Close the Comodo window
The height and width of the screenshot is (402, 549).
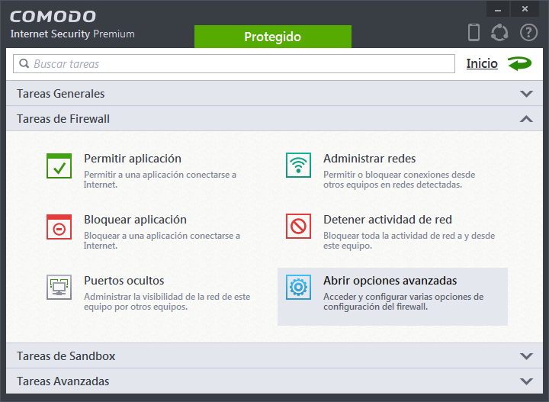coord(525,9)
